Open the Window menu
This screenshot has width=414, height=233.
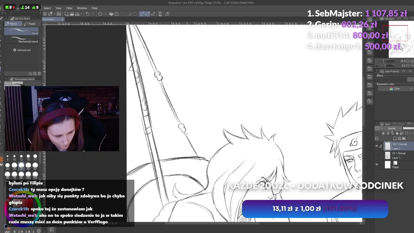[82, 8]
